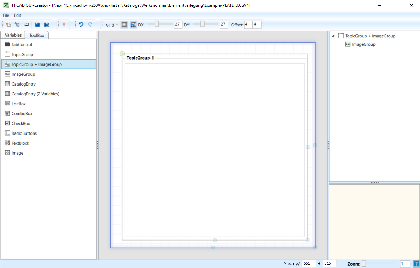Select the TabControl toolbox item

click(22, 45)
